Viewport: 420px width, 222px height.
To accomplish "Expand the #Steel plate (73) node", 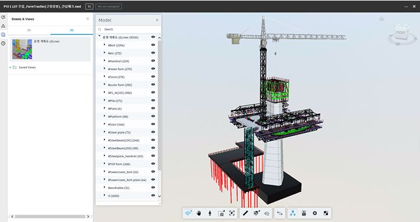I will [104, 132].
